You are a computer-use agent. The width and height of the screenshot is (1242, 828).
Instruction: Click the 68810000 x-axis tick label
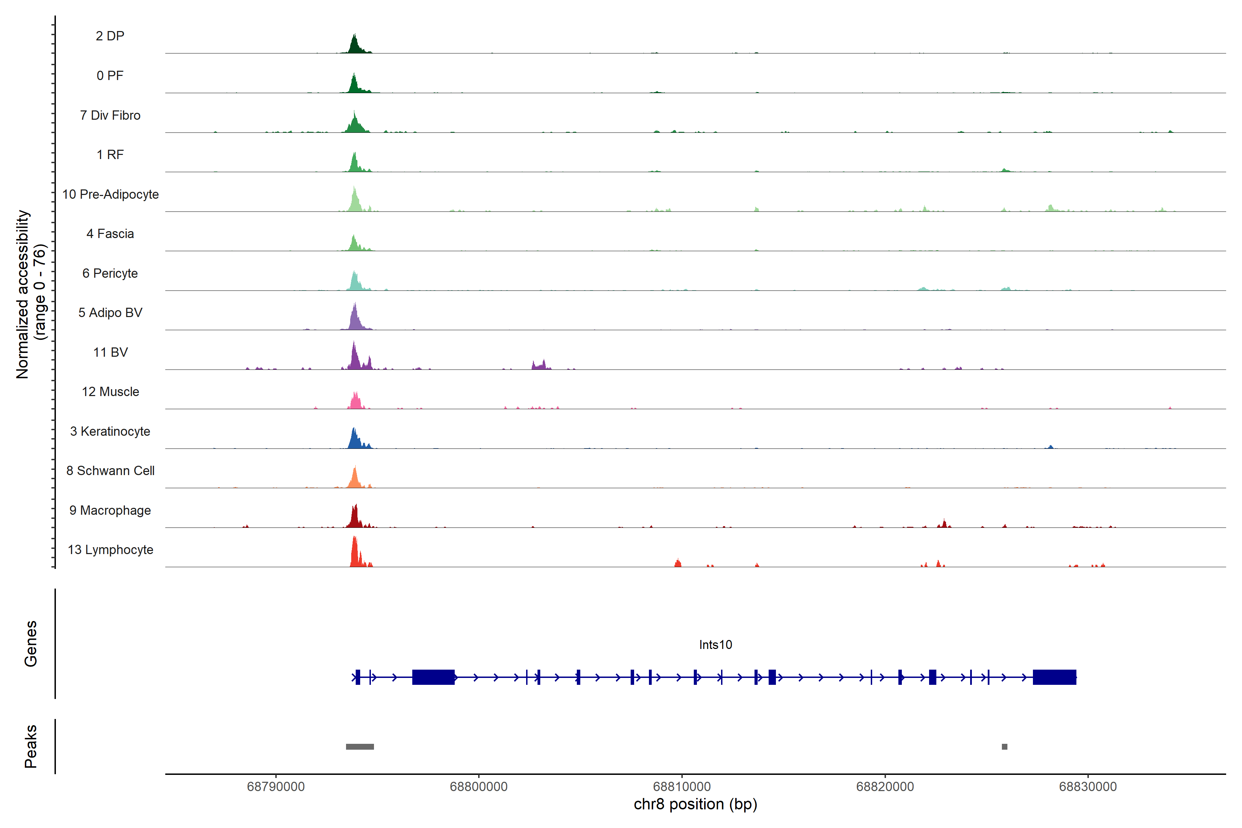pyautogui.click(x=682, y=786)
